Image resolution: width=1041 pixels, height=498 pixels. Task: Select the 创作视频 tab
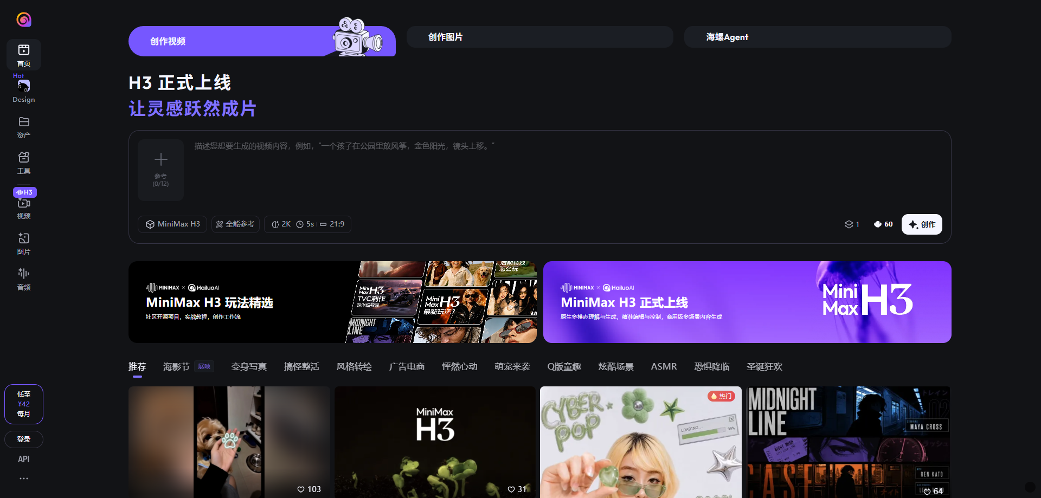[262, 41]
